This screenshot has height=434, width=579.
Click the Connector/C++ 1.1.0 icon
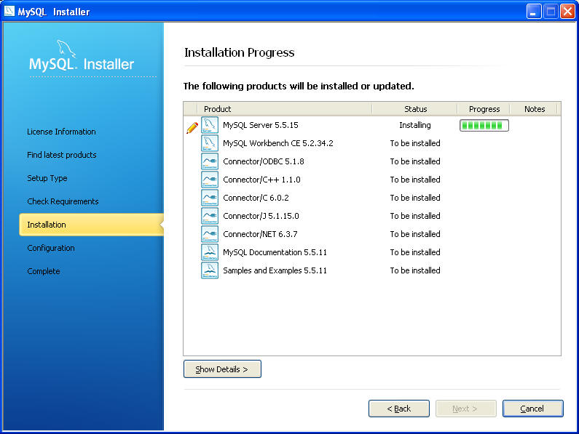pos(210,180)
